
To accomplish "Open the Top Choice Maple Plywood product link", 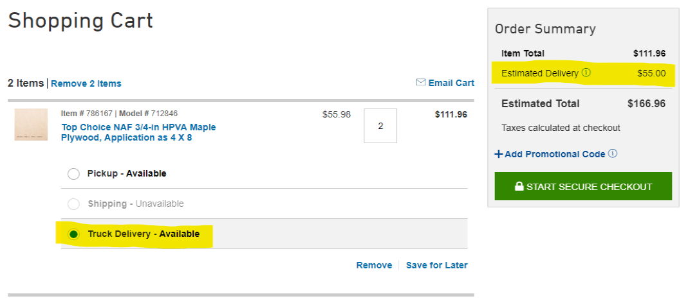I will pyautogui.click(x=138, y=132).
